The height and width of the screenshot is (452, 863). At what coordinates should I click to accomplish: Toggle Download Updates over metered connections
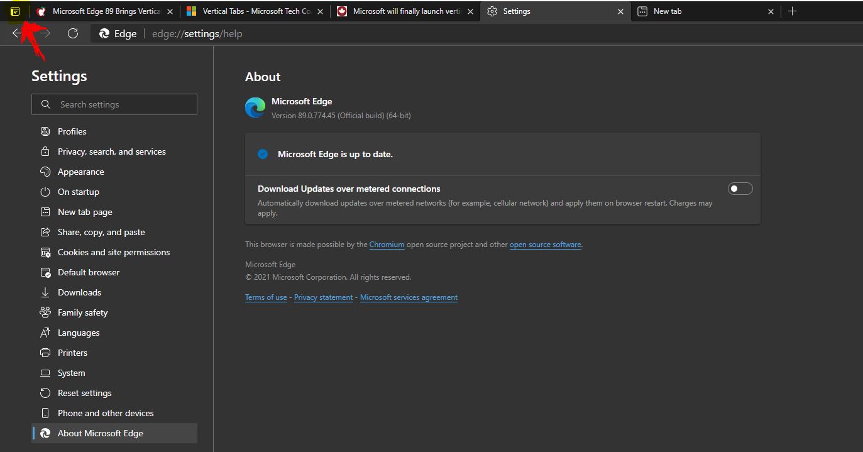pos(740,189)
